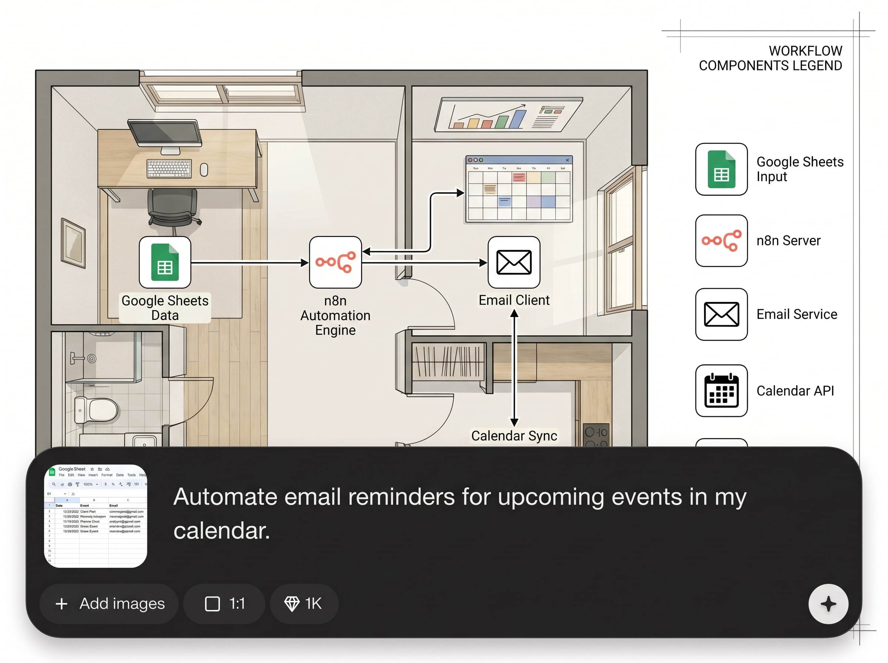This screenshot has width=888, height=663.
Task: Click the "Google Sheets Input" legend text
Action: click(x=800, y=169)
